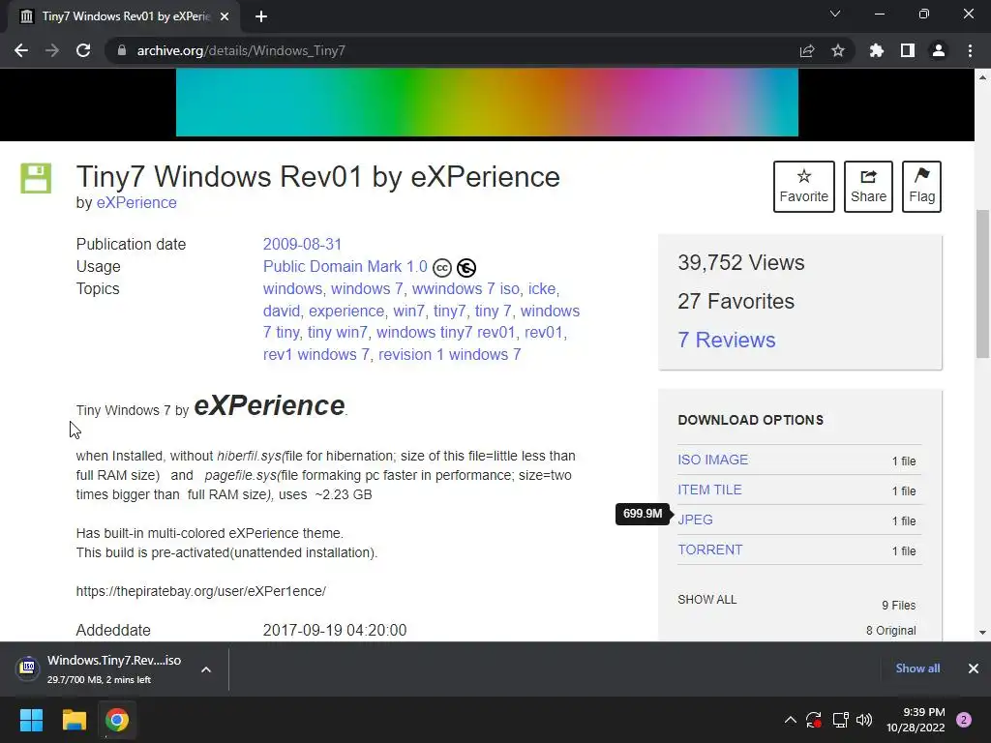Open the 'win7' topic link
The width and height of the screenshot is (991, 743).
coord(409,311)
